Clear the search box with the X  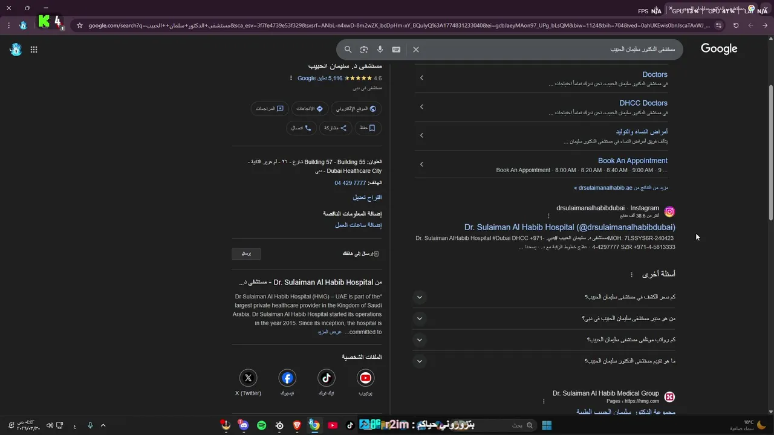click(416, 50)
